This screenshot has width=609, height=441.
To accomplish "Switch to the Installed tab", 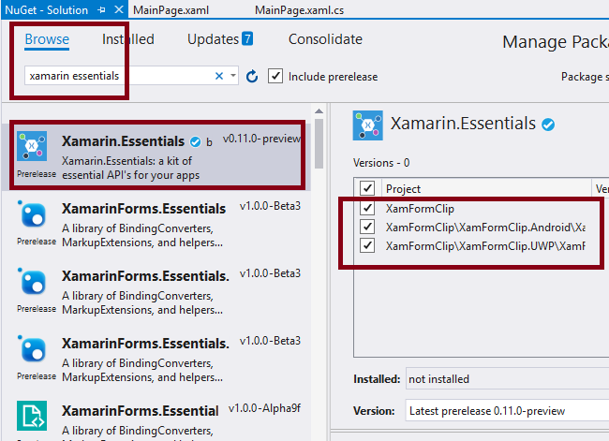I will (127, 39).
